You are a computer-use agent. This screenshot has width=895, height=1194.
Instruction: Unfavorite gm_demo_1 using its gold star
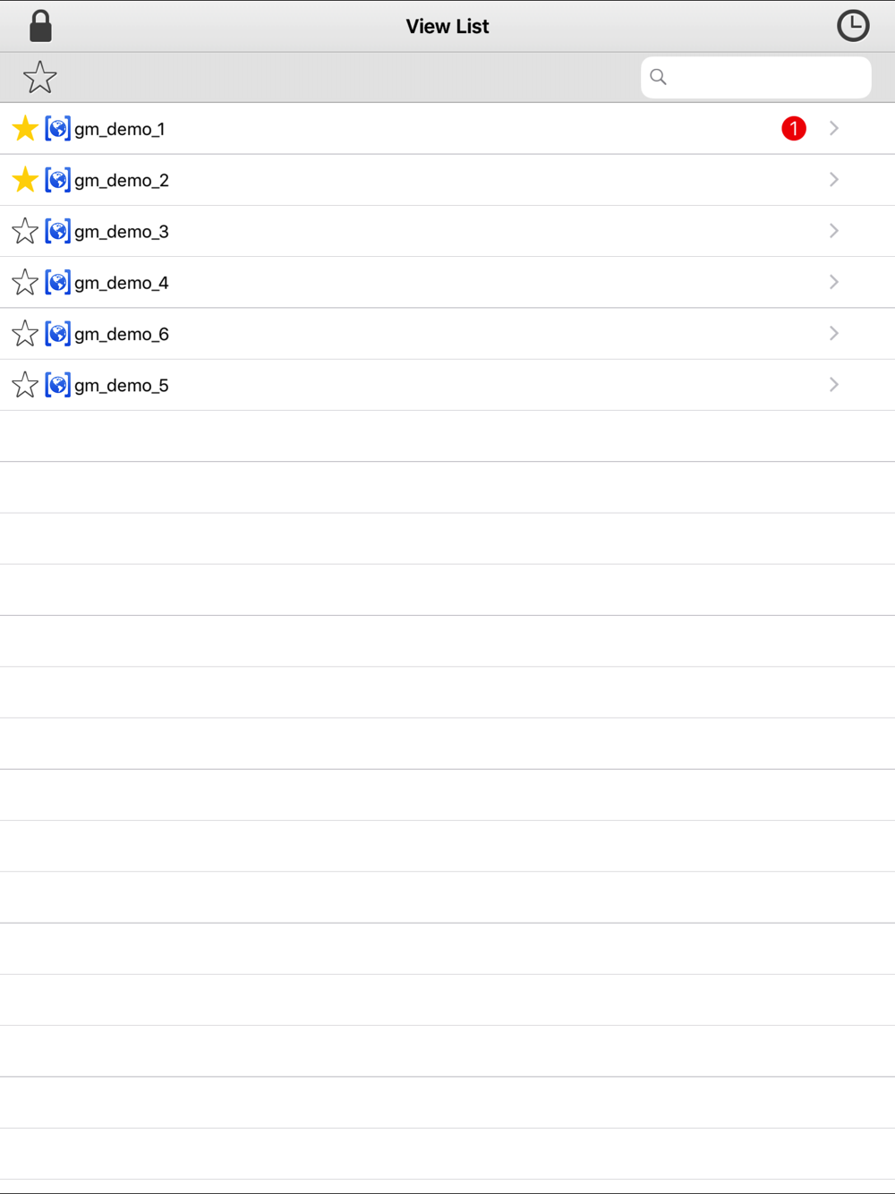[25, 129]
